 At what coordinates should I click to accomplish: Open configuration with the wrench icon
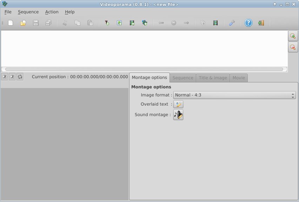232,23
